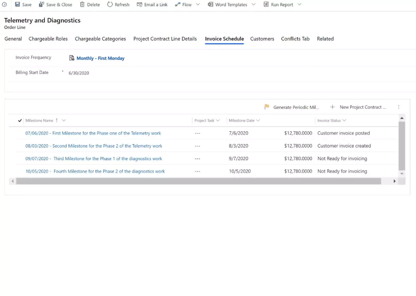
Task: Click the Save & Close icon
Action: (41, 5)
